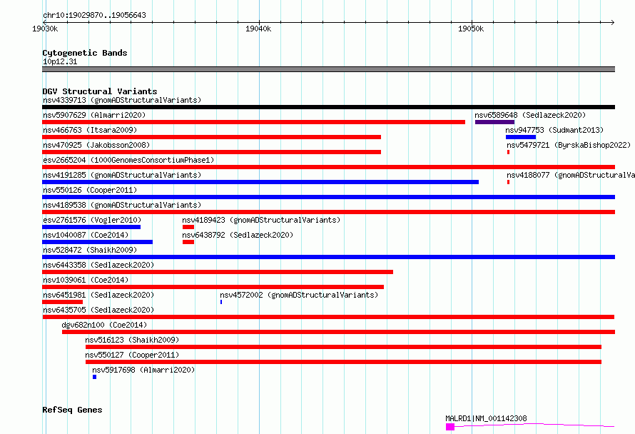Click the red nsv470925 Jakobsson2008 bar

tap(211, 152)
